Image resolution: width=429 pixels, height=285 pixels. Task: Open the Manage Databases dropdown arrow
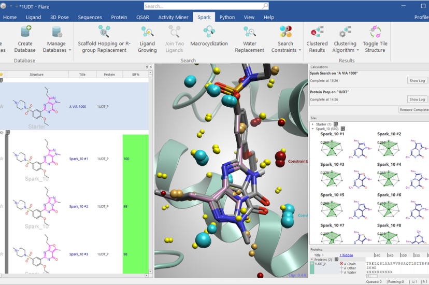coord(70,50)
